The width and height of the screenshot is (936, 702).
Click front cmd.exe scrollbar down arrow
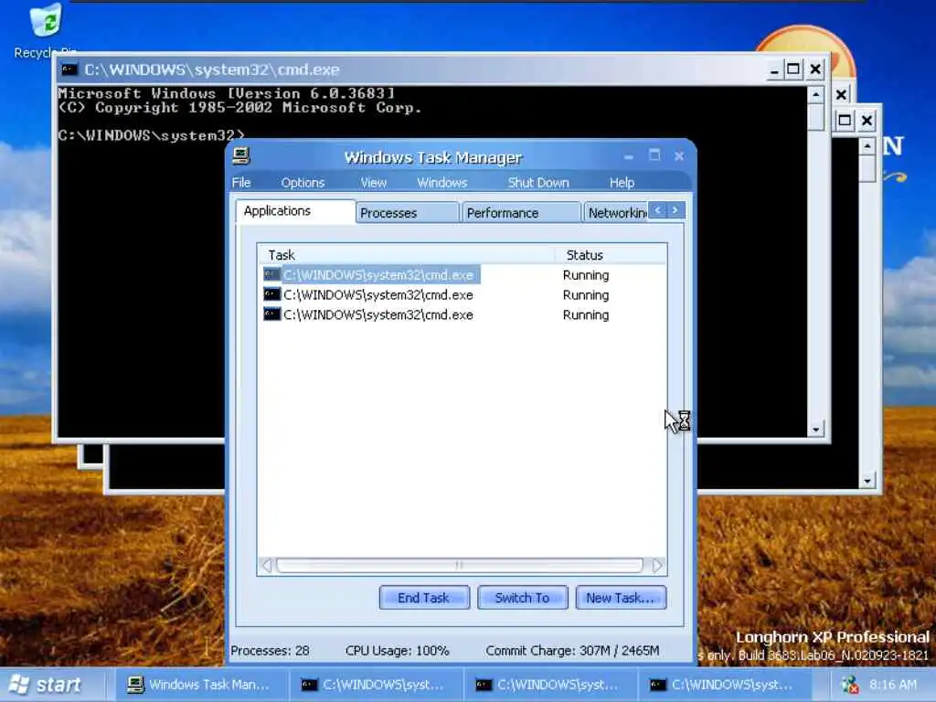coord(815,429)
